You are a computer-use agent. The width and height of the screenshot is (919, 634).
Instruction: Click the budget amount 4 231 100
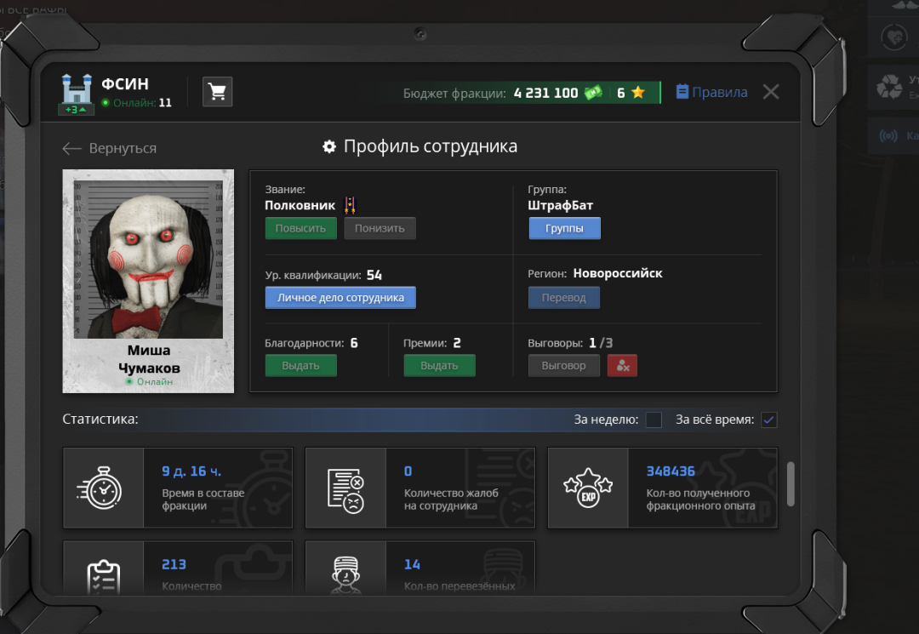coord(545,93)
